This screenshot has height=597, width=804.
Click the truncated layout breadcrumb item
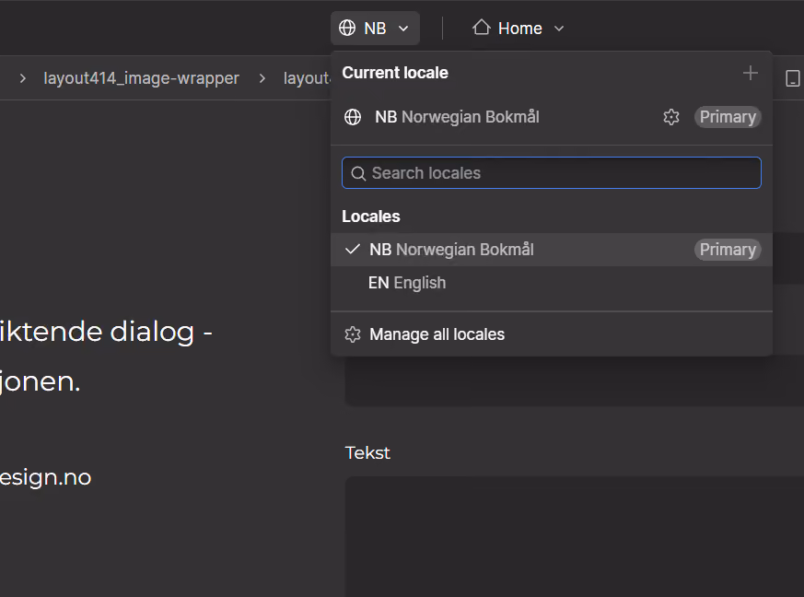307,78
